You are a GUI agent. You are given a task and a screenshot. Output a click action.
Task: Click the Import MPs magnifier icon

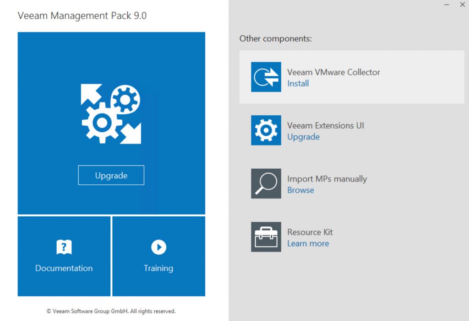click(x=266, y=183)
